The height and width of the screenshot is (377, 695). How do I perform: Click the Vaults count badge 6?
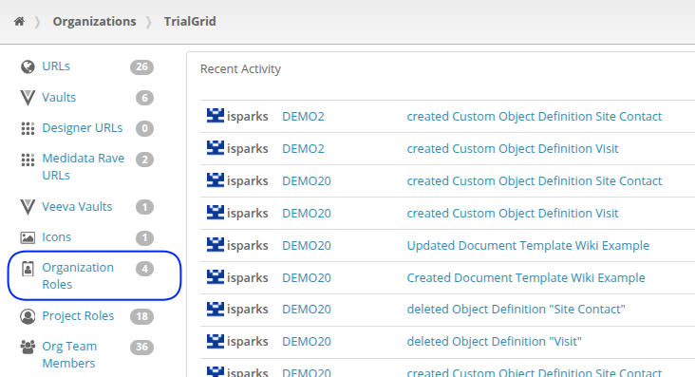[x=144, y=98]
